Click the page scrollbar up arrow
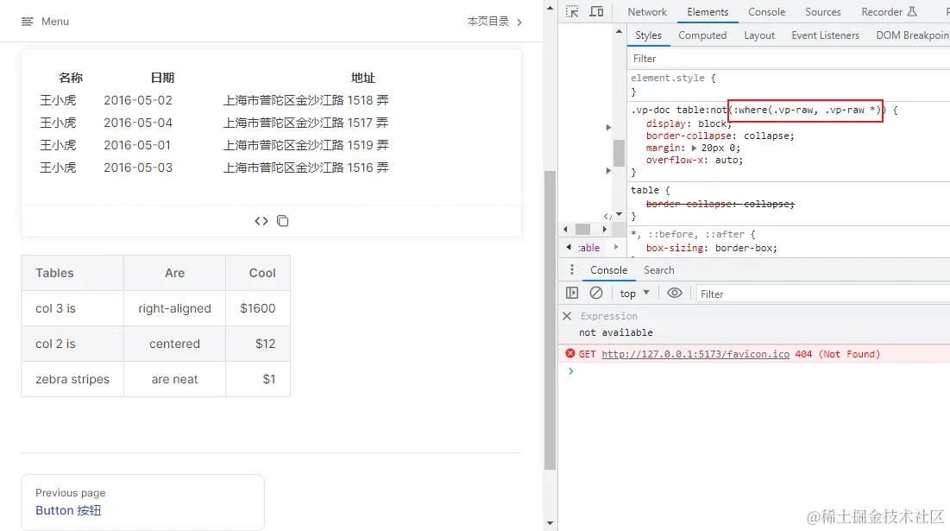The height and width of the screenshot is (531, 950). click(550, 8)
